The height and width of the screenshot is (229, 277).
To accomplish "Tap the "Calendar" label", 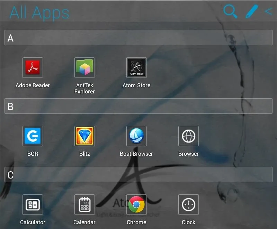I will [x=84, y=222].
